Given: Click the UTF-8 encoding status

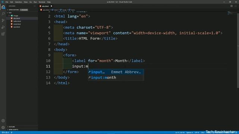Looking at the screenshot, I should (197, 133).
